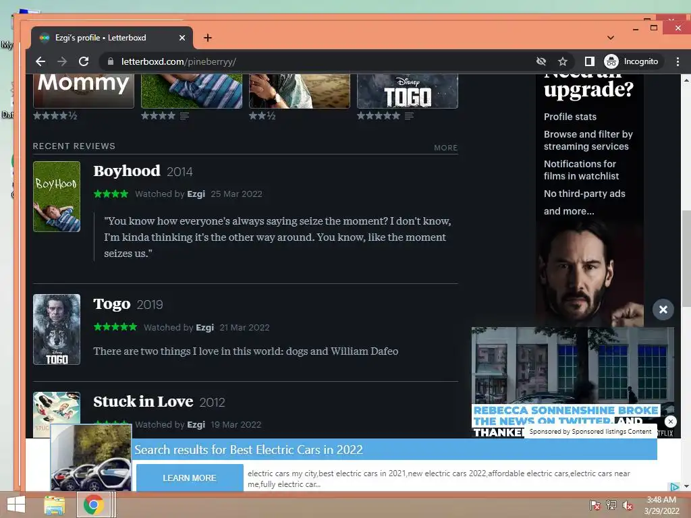Click Ezgi name in Togo review
691x518 pixels.
204,327
